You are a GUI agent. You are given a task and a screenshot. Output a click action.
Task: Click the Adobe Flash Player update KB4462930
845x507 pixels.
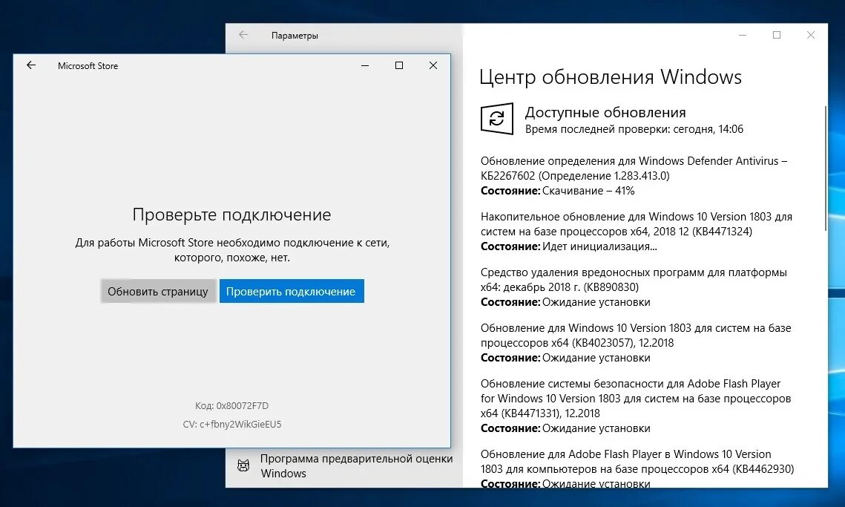click(637, 462)
